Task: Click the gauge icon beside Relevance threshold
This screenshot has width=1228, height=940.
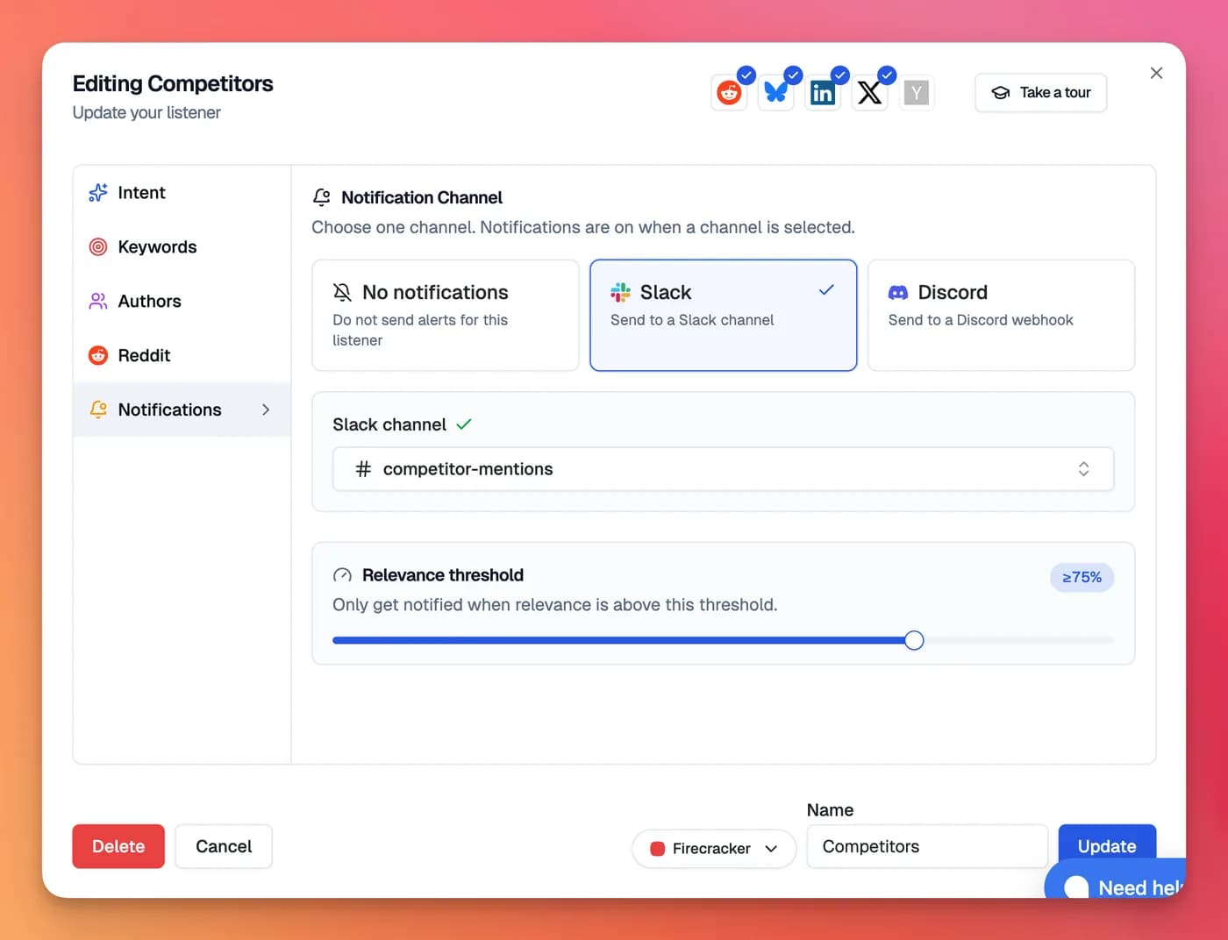Action: pos(342,575)
